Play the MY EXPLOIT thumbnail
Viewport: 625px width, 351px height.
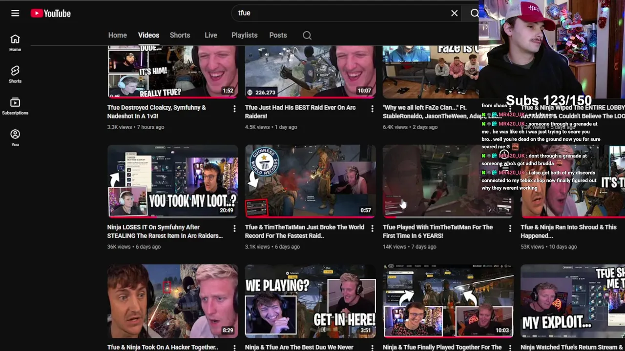pyautogui.click(x=573, y=301)
